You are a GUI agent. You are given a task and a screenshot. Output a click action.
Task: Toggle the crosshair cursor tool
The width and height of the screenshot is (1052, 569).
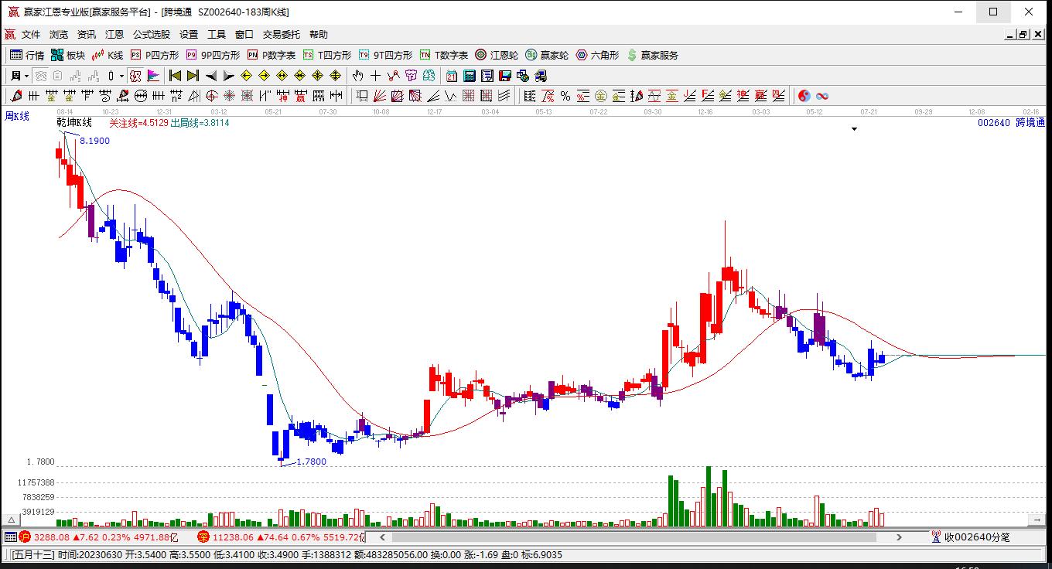375,76
